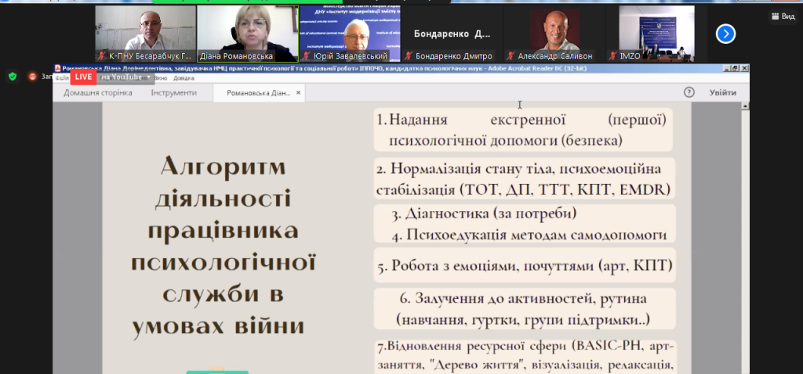Click Александр Саливон muted microphone icon
The width and height of the screenshot is (803, 374).
click(511, 56)
